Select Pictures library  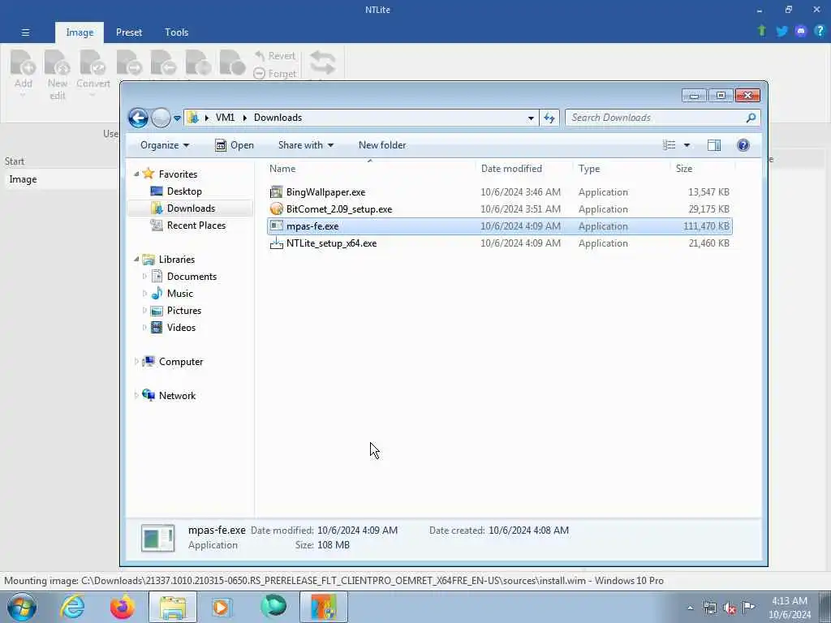point(183,311)
